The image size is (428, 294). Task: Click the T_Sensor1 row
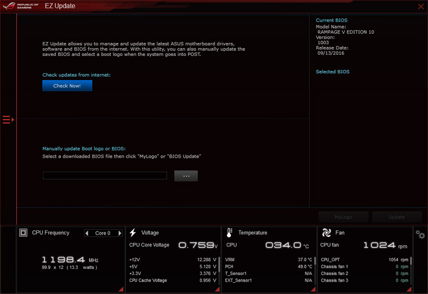click(x=269, y=273)
